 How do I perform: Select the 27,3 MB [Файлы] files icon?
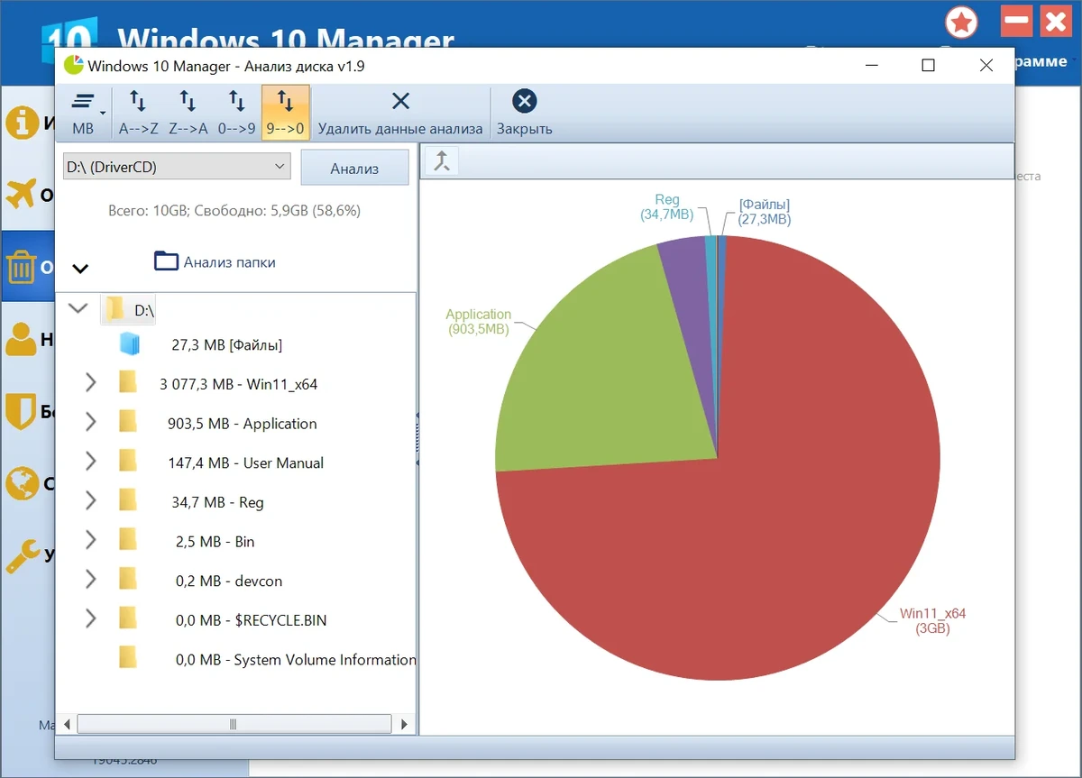click(131, 343)
